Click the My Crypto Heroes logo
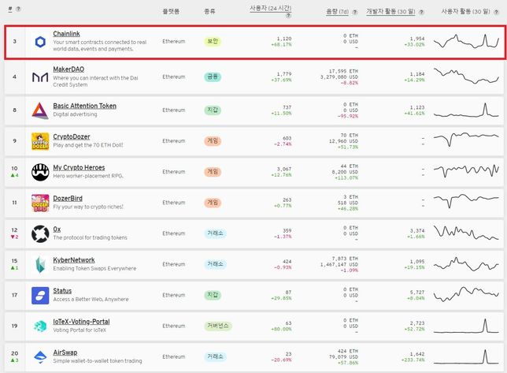This screenshot has width=507, height=373. click(x=40, y=172)
